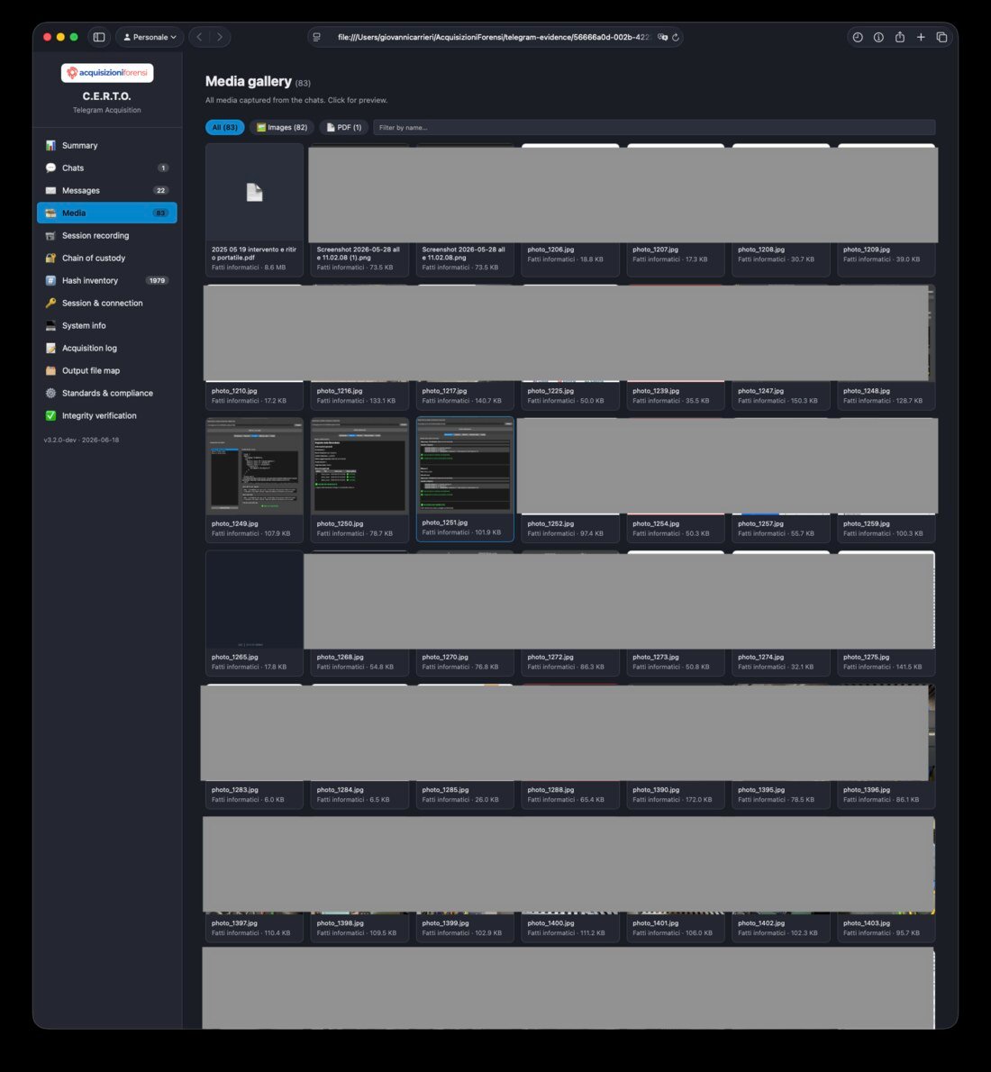
Task: Select the Media section
Action: [x=106, y=213]
